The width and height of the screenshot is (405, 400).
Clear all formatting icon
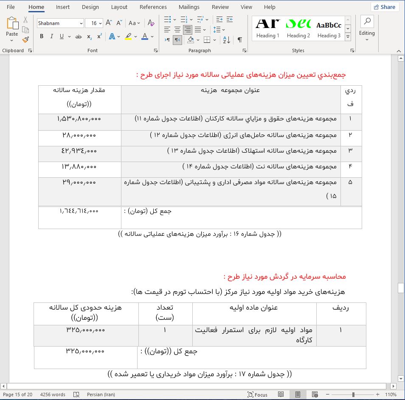tap(151, 23)
